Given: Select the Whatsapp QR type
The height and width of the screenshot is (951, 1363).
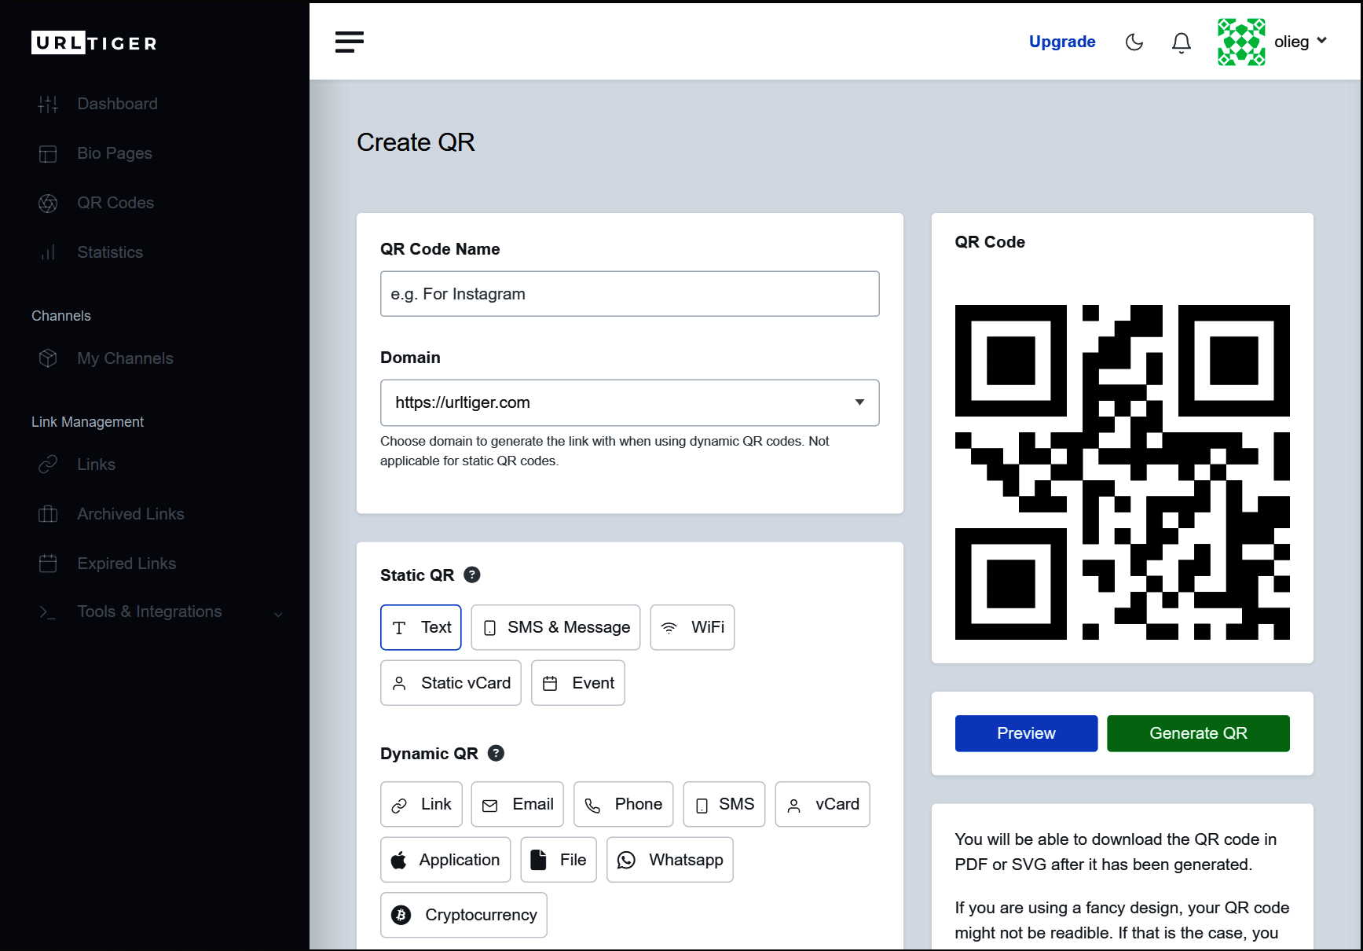Looking at the screenshot, I should tap(670, 860).
